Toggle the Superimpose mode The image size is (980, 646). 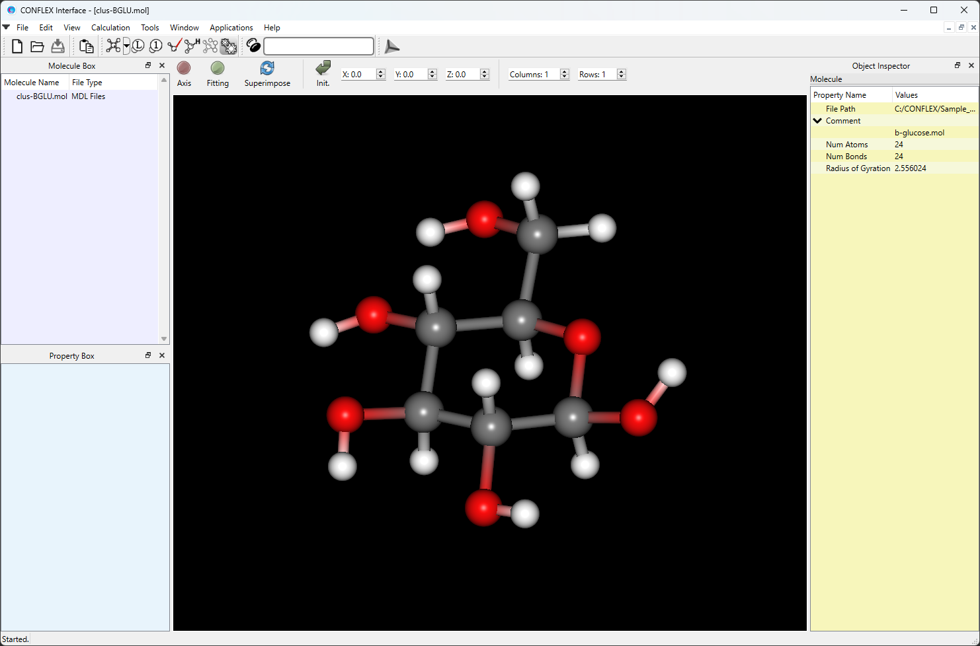(267, 73)
